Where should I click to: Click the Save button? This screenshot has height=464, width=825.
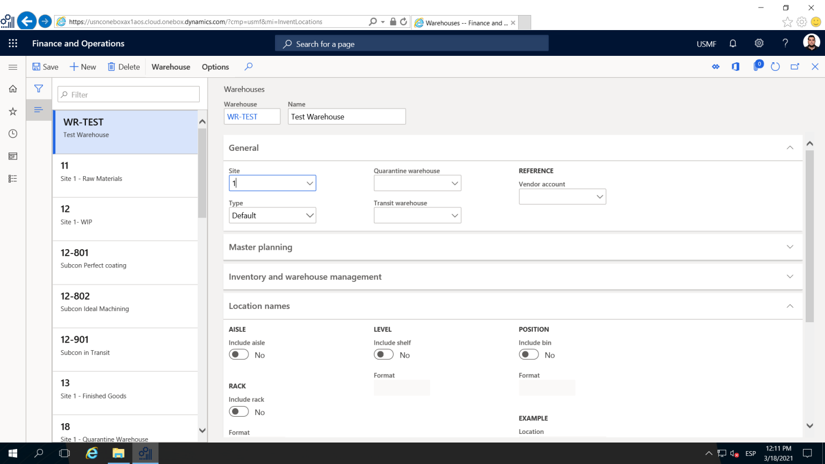[x=45, y=67]
